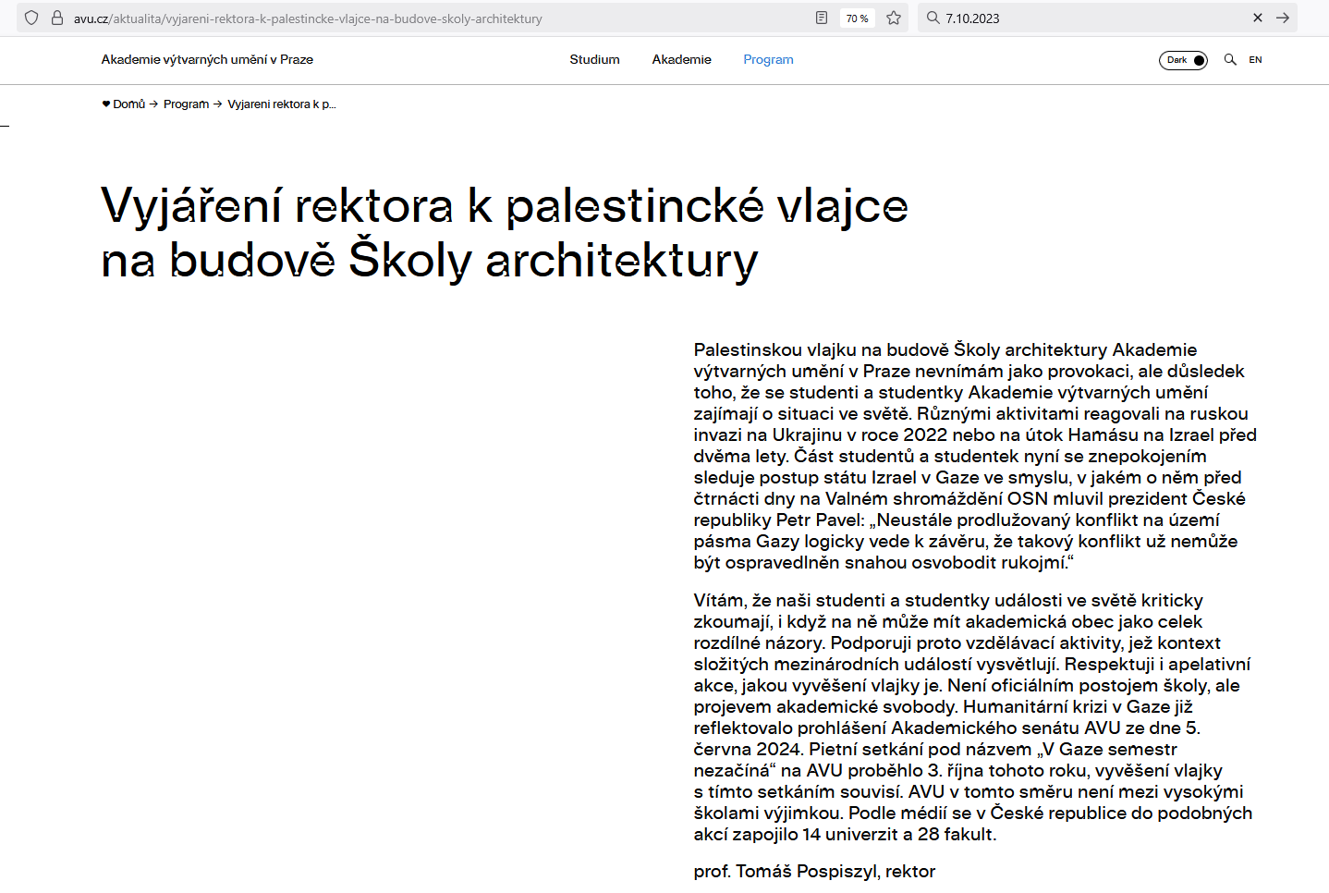Toggle reader view in address bar
This screenshot has width=1329, height=893.
coord(822,18)
